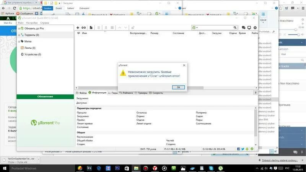Click the Move Up Queue arrow

[x=120, y=28]
